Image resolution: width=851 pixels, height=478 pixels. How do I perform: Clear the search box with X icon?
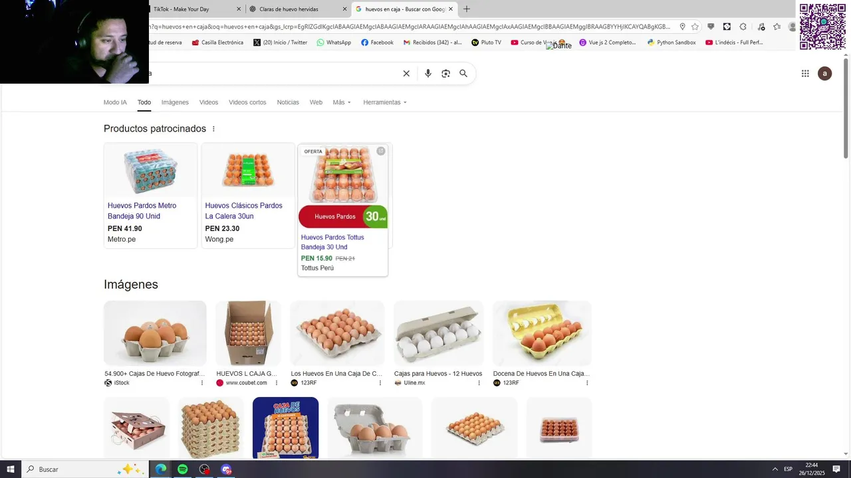(x=406, y=74)
